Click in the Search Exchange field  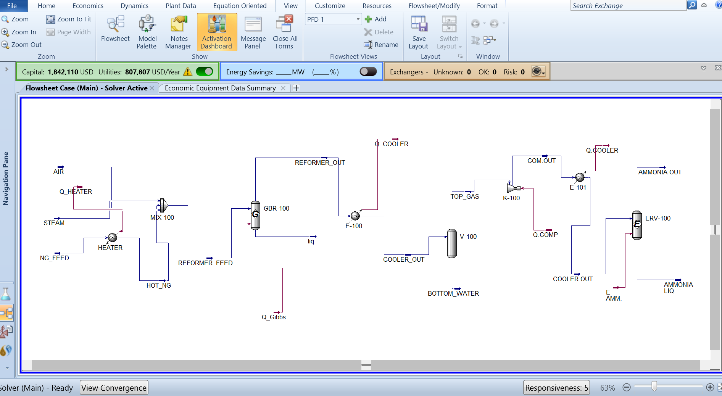[628, 5]
